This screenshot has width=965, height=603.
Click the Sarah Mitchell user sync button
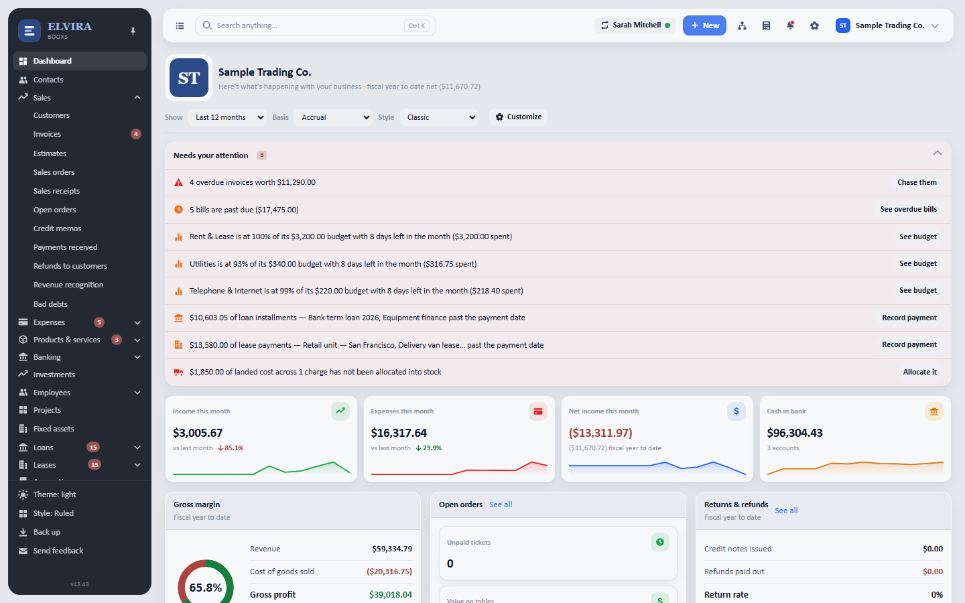pyautogui.click(x=635, y=25)
